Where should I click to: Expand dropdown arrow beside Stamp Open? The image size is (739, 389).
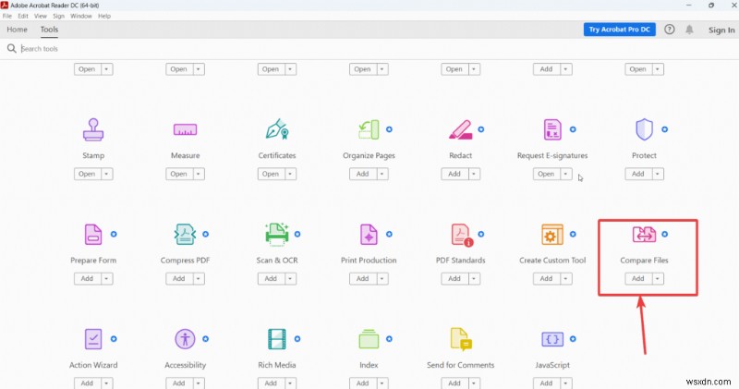pyautogui.click(x=106, y=174)
